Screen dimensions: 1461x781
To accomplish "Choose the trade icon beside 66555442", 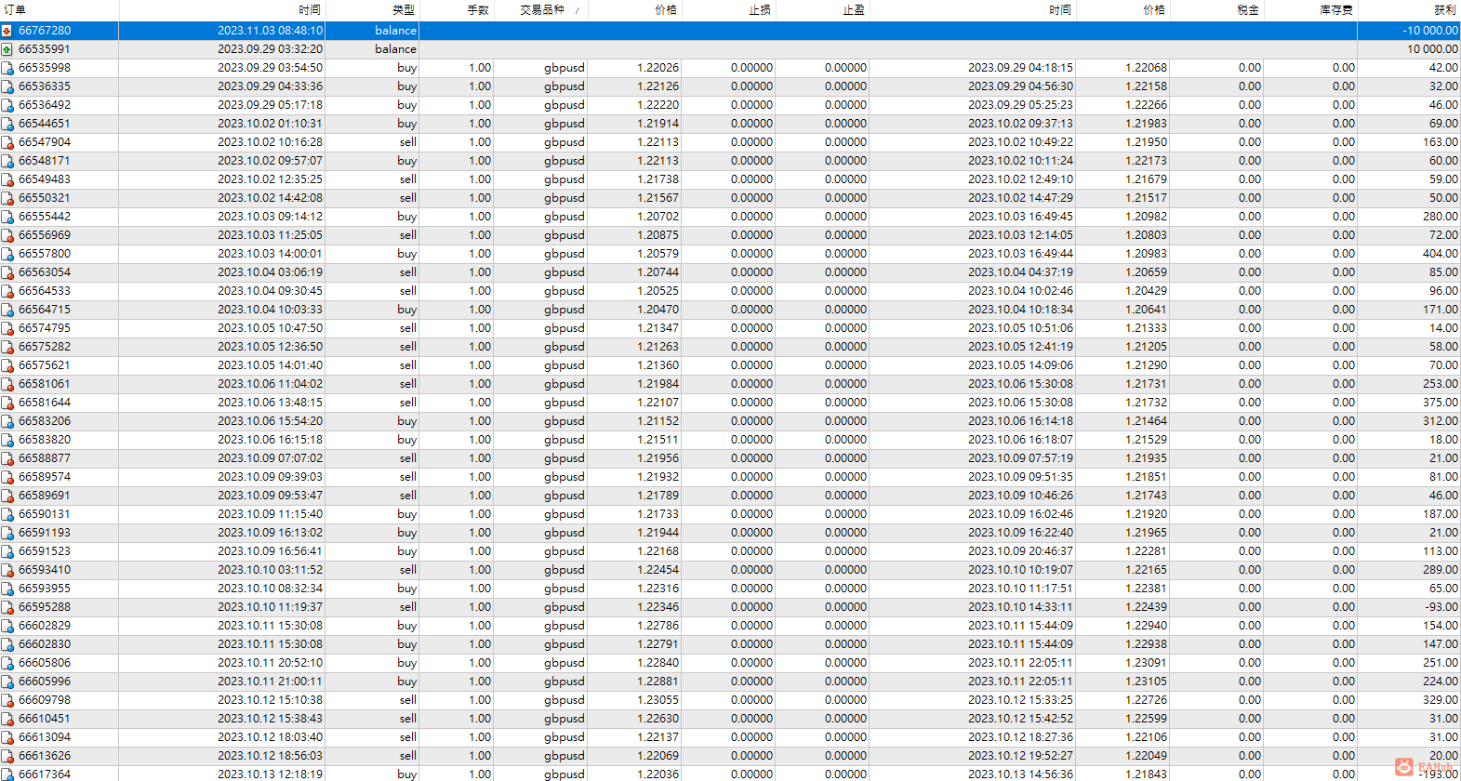I will [x=7, y=217].
